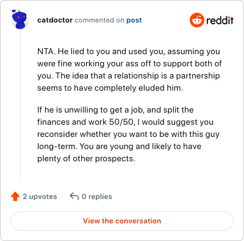Click the "long-term." word in the comment
244x241 pixels.
point(57,147)
